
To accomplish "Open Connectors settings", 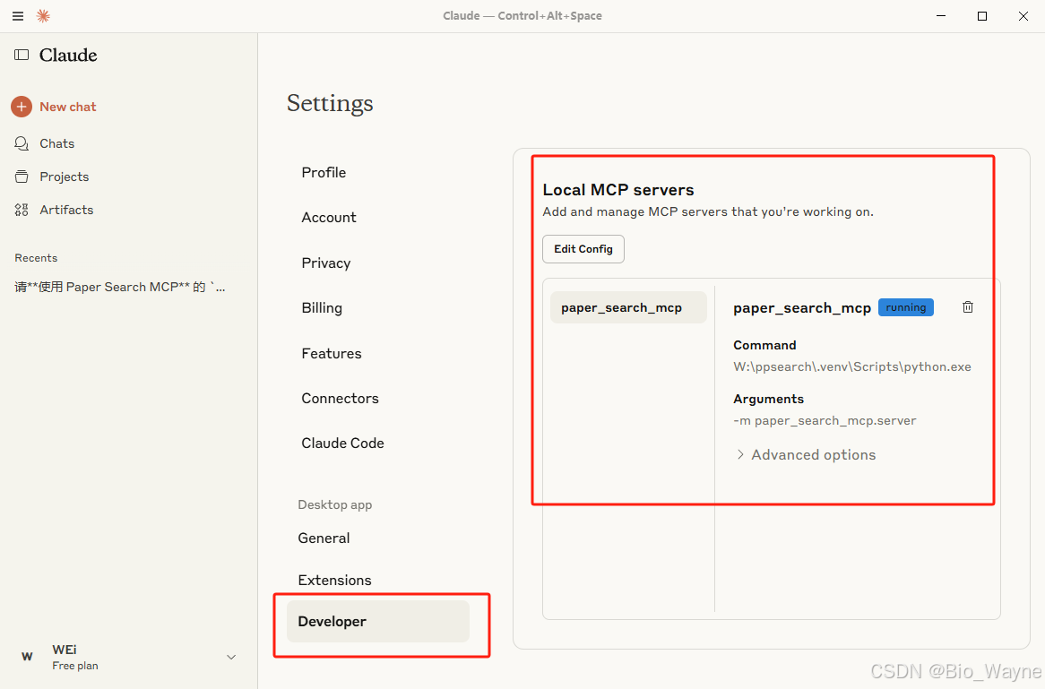I will pyautogui.click(x=340, y=399).
